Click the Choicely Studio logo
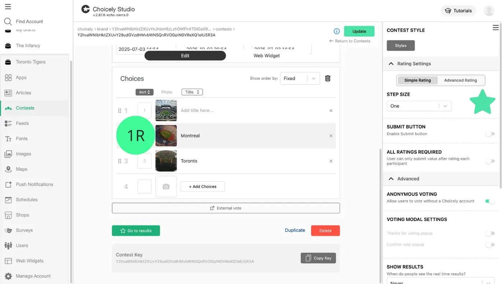Screen dimensions: 502x284 86,9
